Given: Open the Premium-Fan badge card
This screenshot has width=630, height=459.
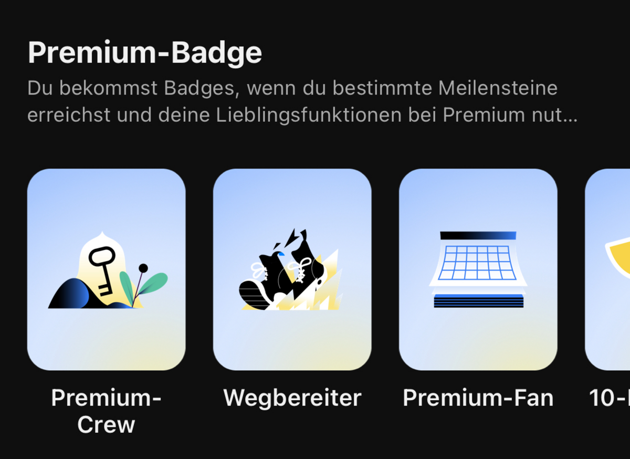Looking at the screenshot, I should 478,269.
